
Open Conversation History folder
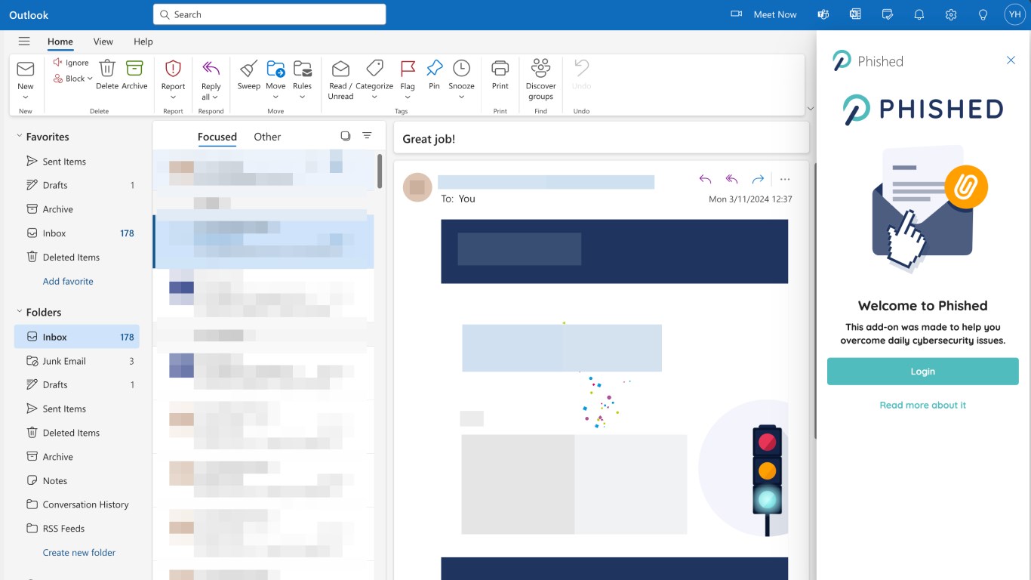tap(77, 504)
